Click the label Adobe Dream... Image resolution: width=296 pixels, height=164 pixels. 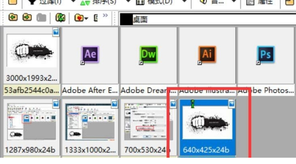pyautogui.click(x=149, y=91)
